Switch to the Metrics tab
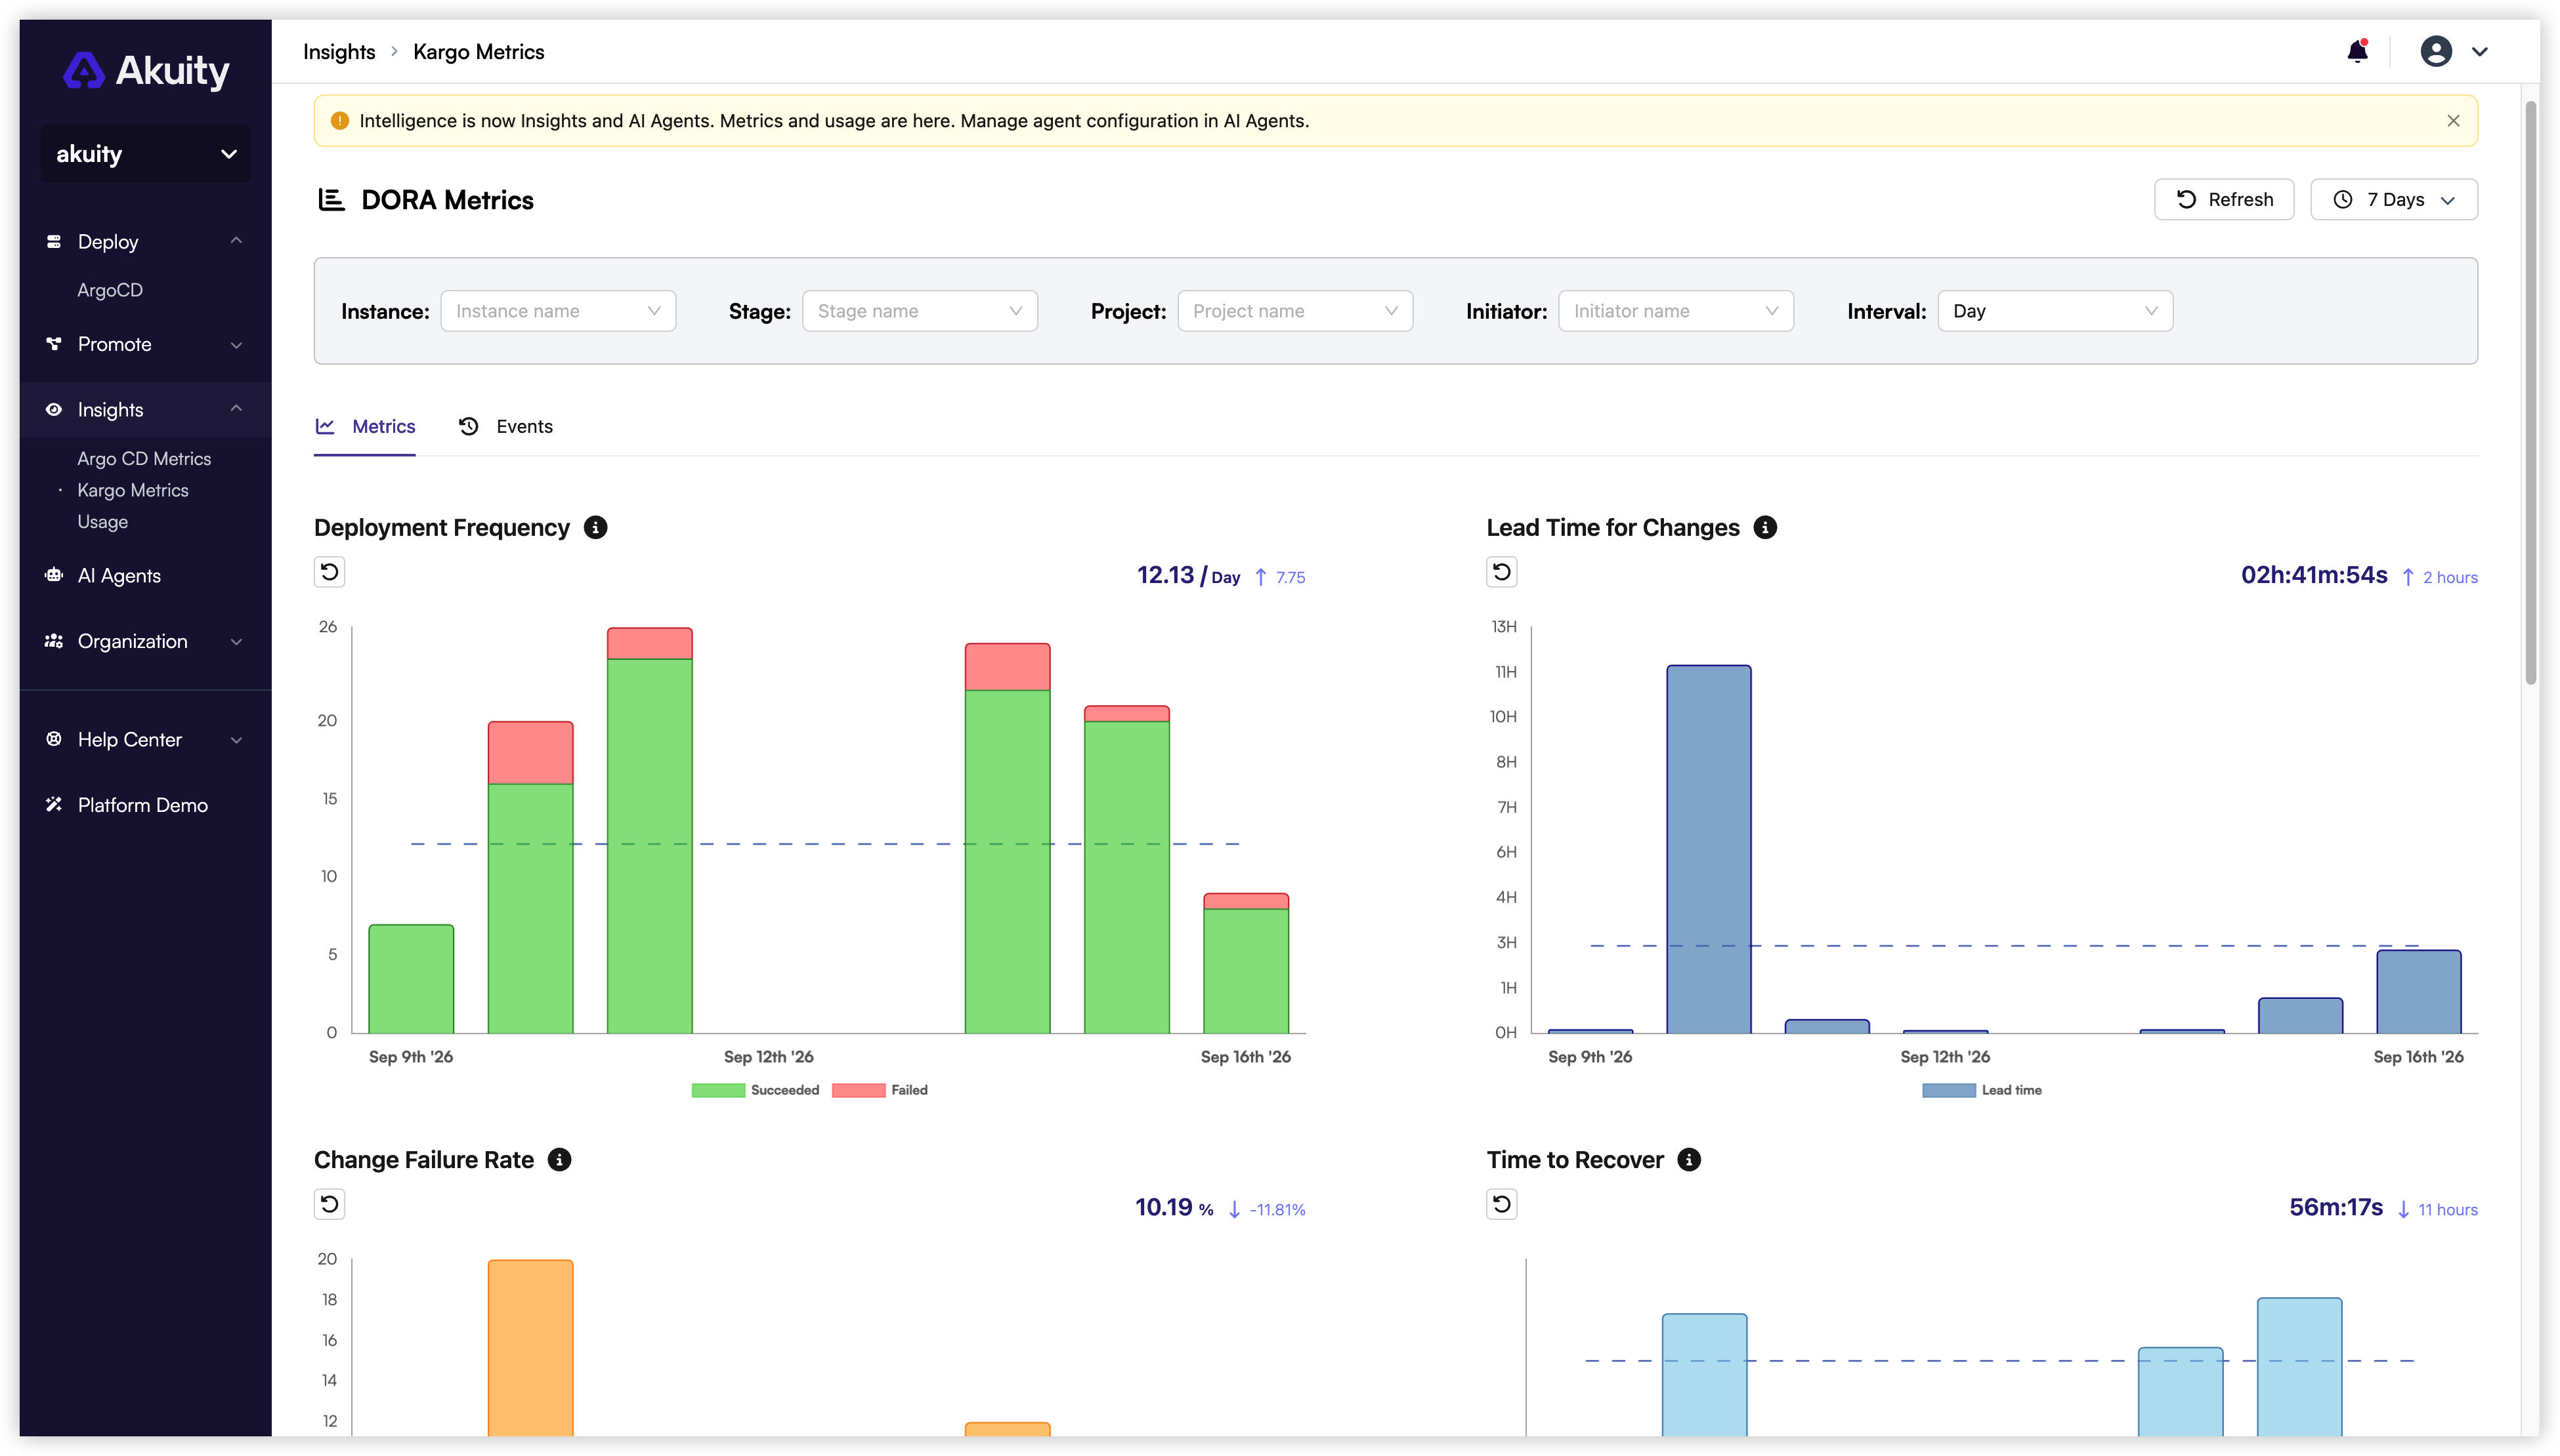Image resolution: width=2560 pixels, height=1456 pixels. click(364, 427)
